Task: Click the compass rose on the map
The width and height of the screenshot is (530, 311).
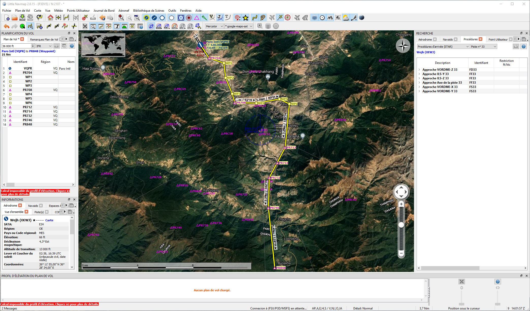Action: [x=403, y=46]
